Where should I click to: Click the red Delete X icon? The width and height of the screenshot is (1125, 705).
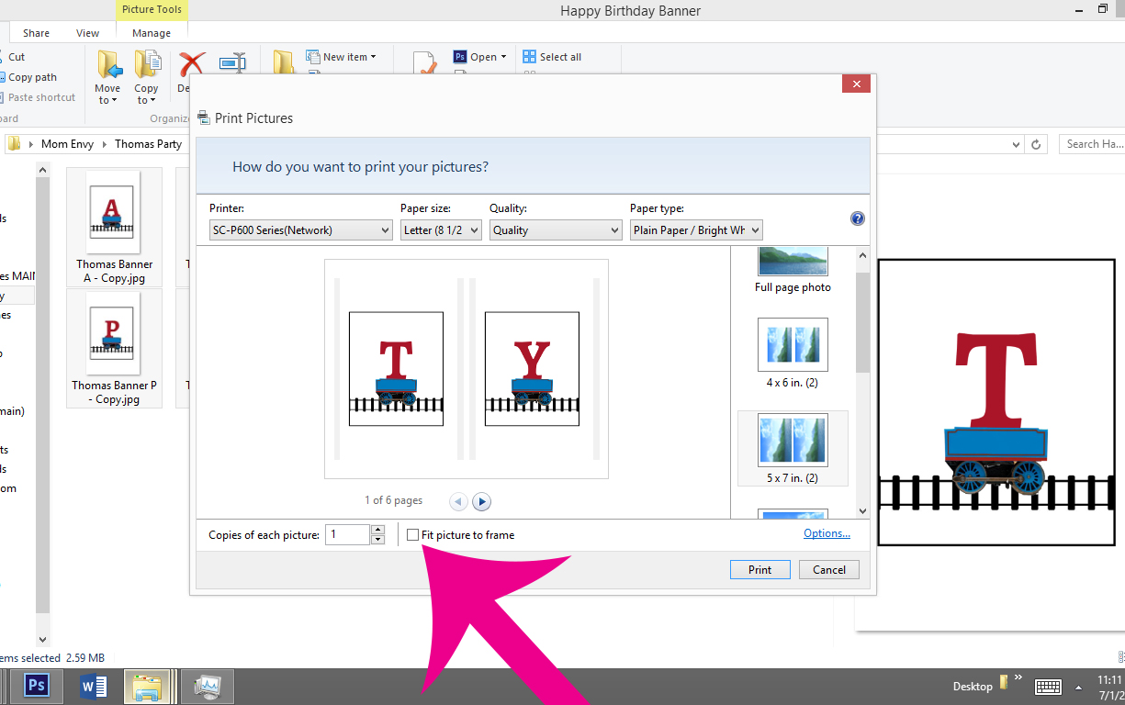pyautogui.click(x=190, y=66)
